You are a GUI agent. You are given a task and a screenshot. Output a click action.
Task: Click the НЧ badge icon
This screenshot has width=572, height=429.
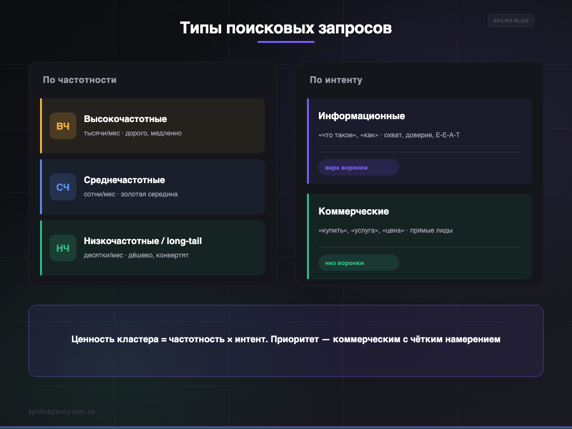pyautogui.click(x=63, y=248)
